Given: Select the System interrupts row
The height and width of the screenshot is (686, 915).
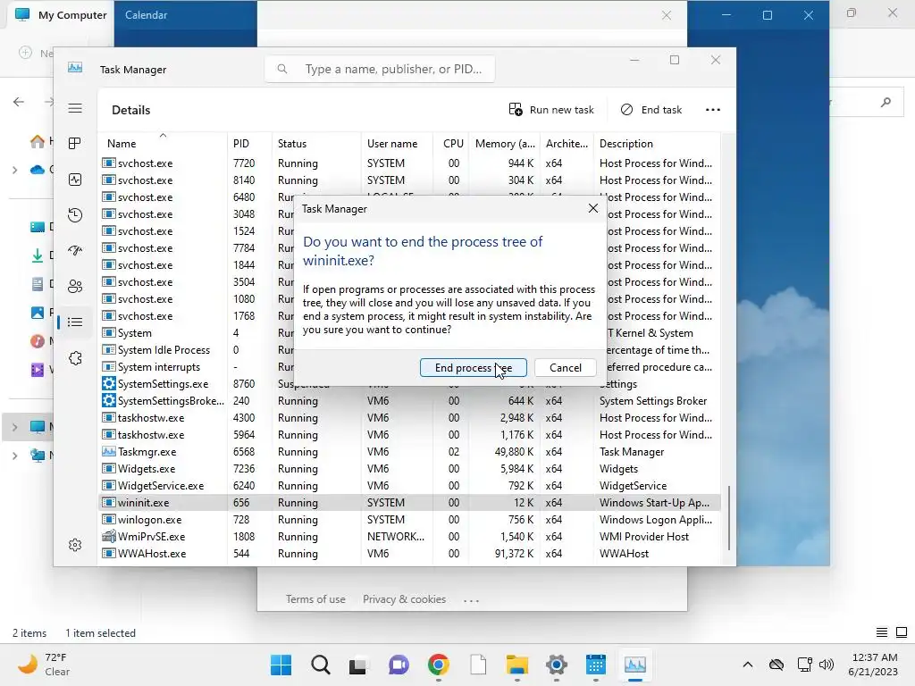Looking at the screenshot, I should pos(411,367).
